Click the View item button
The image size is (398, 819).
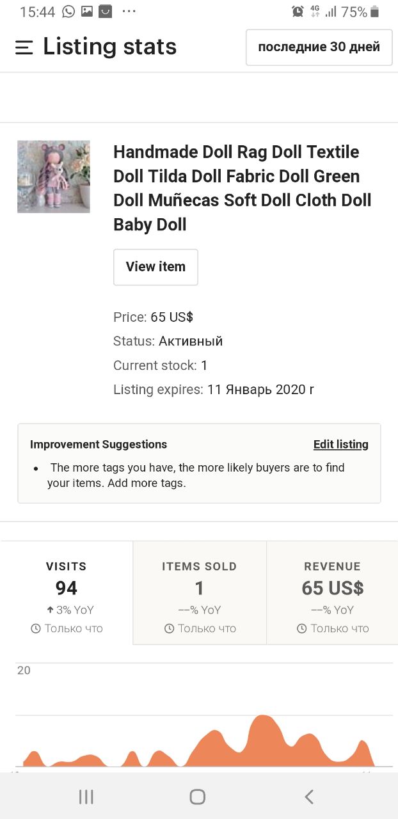155,267
